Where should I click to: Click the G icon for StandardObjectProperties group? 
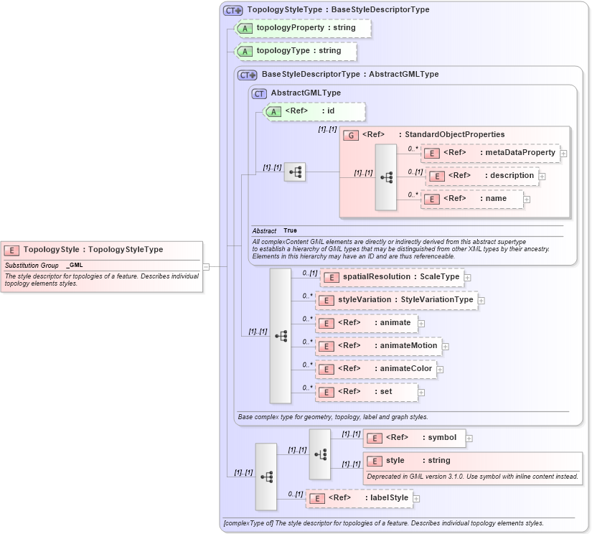[352, 134]
